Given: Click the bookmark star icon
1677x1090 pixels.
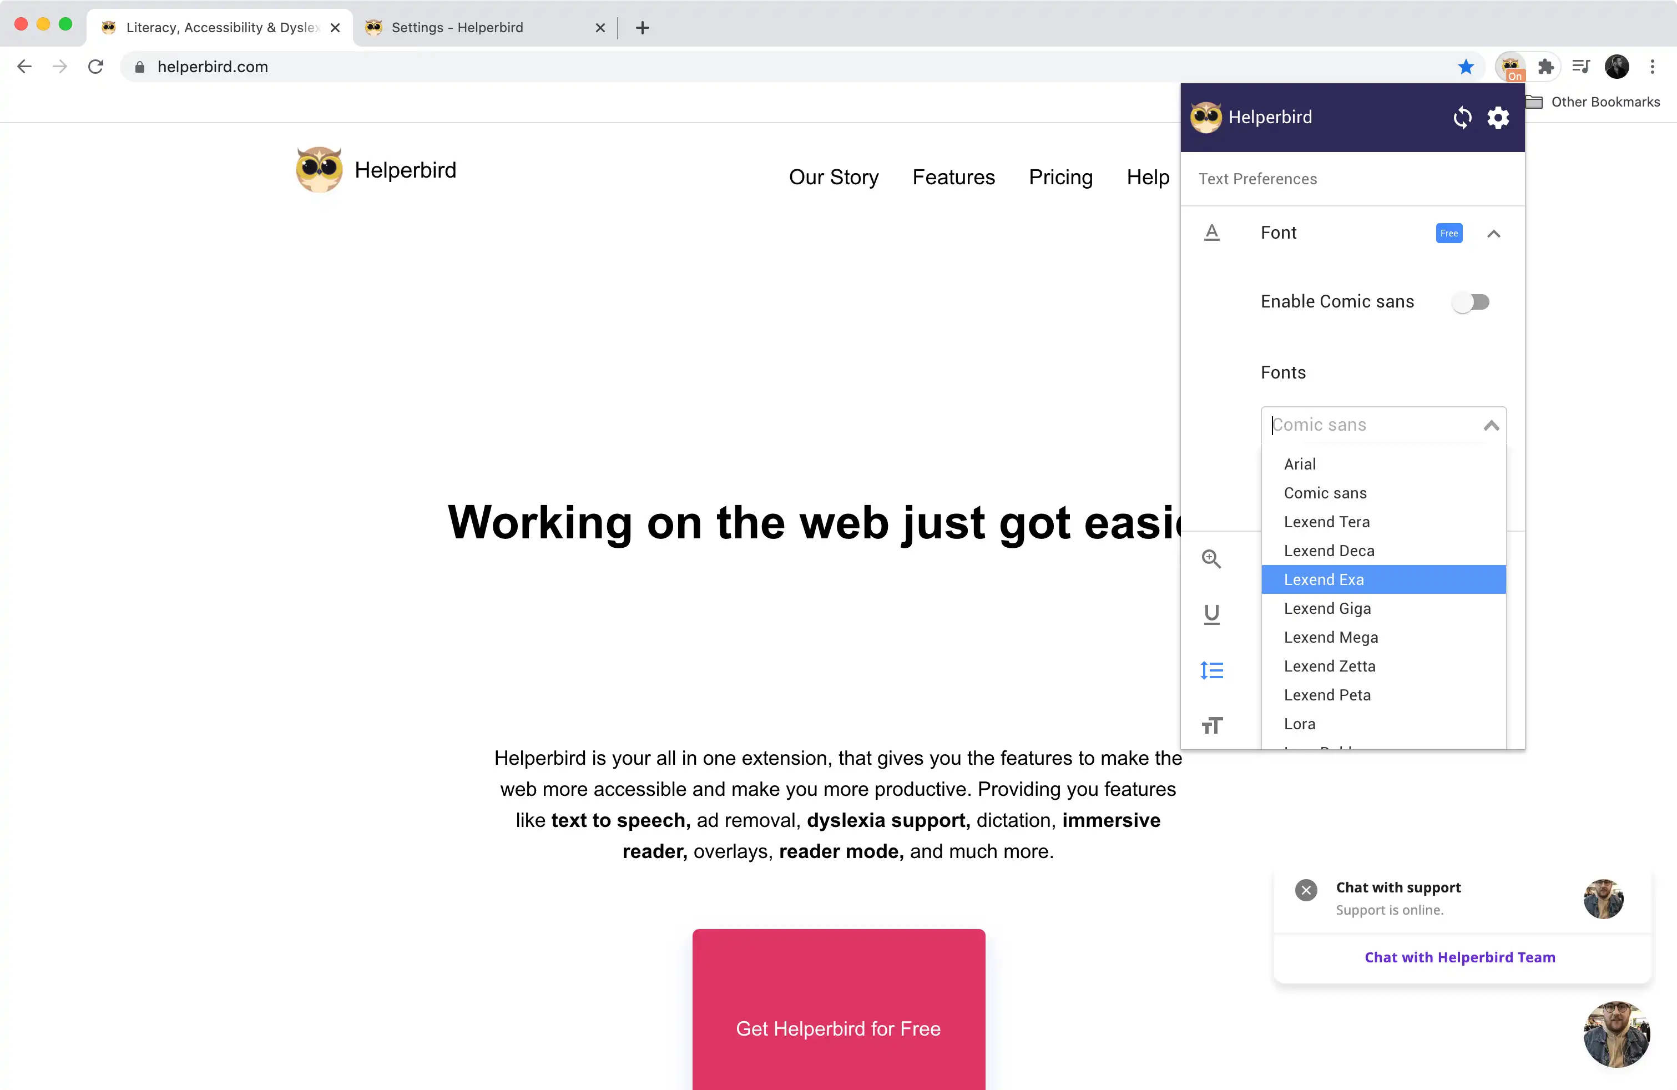Looking at the screenshot, I should tap(1466, 67).
